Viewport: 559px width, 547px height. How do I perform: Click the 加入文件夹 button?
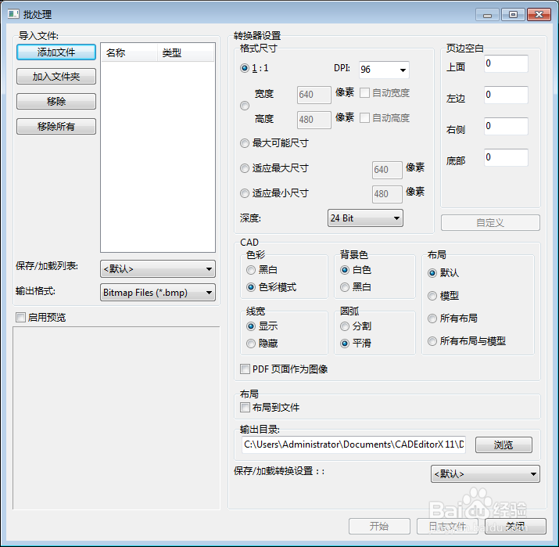(x=56, y=77)
